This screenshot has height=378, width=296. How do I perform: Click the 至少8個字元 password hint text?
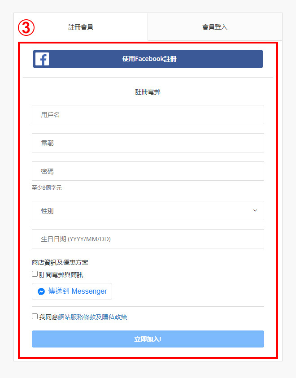point(47,187)
